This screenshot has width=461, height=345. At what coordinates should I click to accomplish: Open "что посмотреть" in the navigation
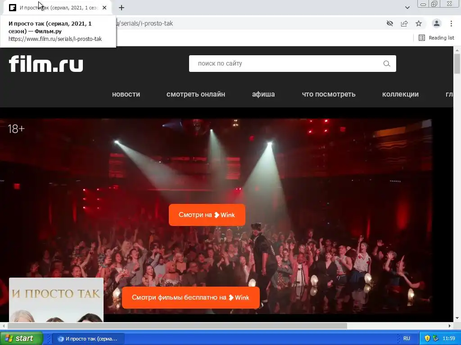tap(329, 94)
